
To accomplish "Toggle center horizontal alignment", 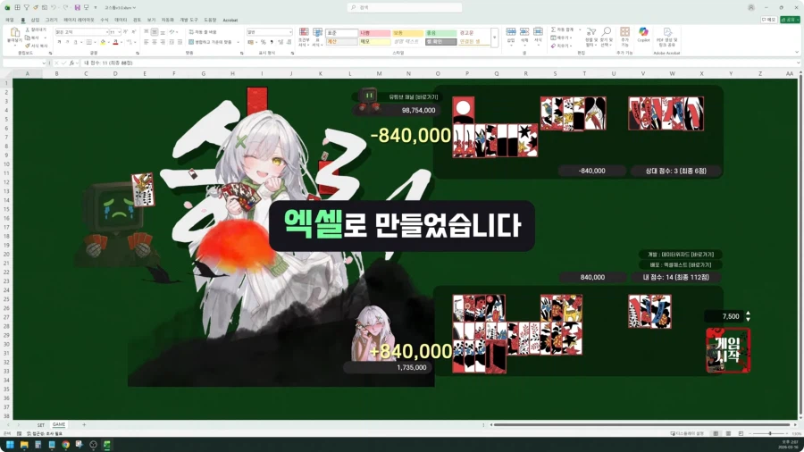I will tap(155, 42).
